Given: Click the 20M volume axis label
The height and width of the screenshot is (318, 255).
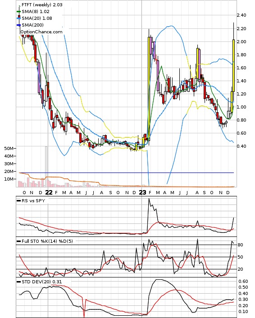Looking at the screenshot, I should [x=9, y=172].
